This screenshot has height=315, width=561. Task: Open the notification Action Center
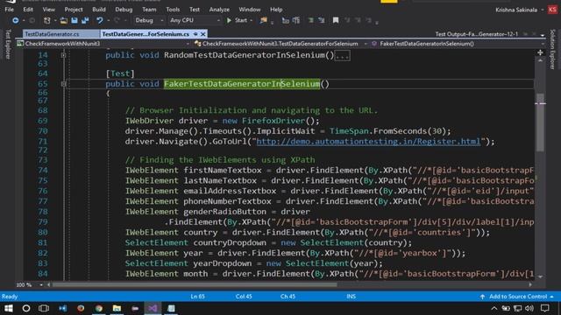545,308
